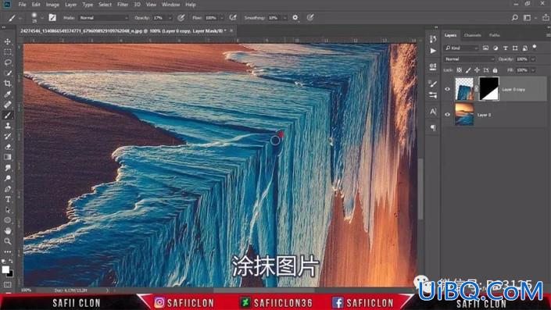
Task: Open brush Opacity slider dropdown
Action: (170, 18)
